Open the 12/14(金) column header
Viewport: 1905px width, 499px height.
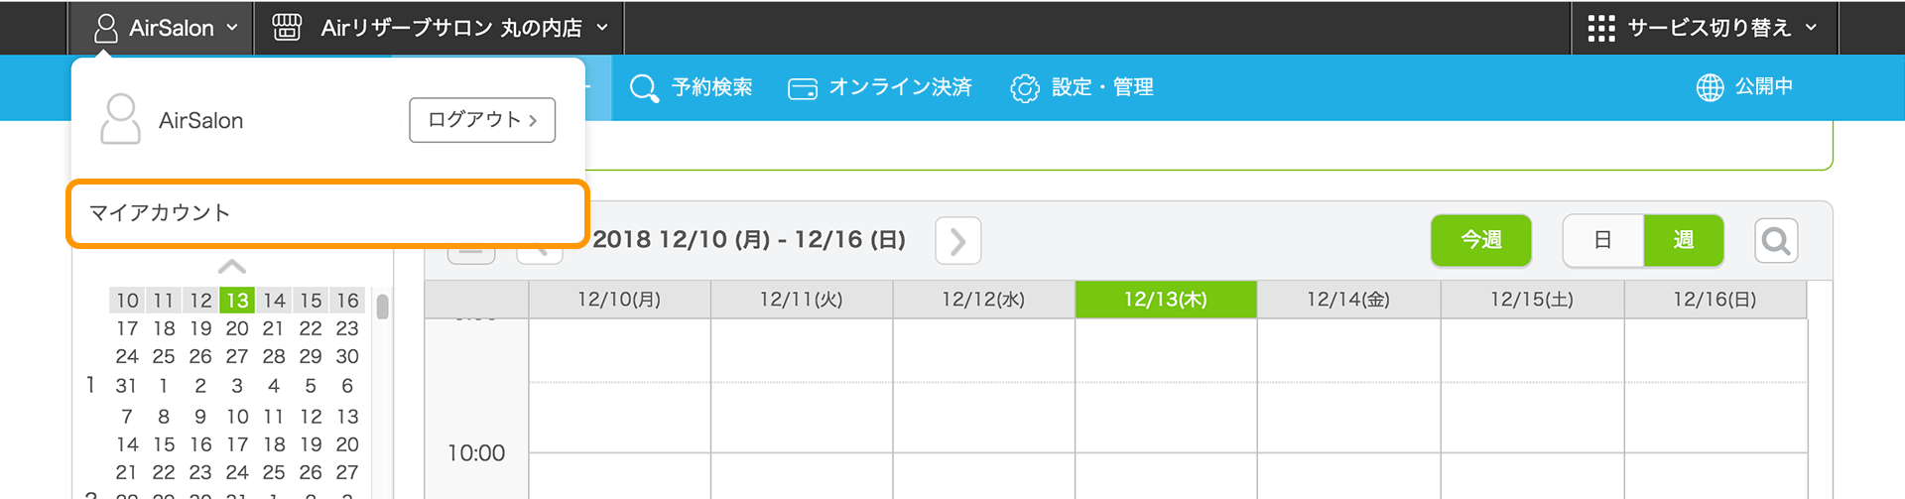click(1348, 300)
